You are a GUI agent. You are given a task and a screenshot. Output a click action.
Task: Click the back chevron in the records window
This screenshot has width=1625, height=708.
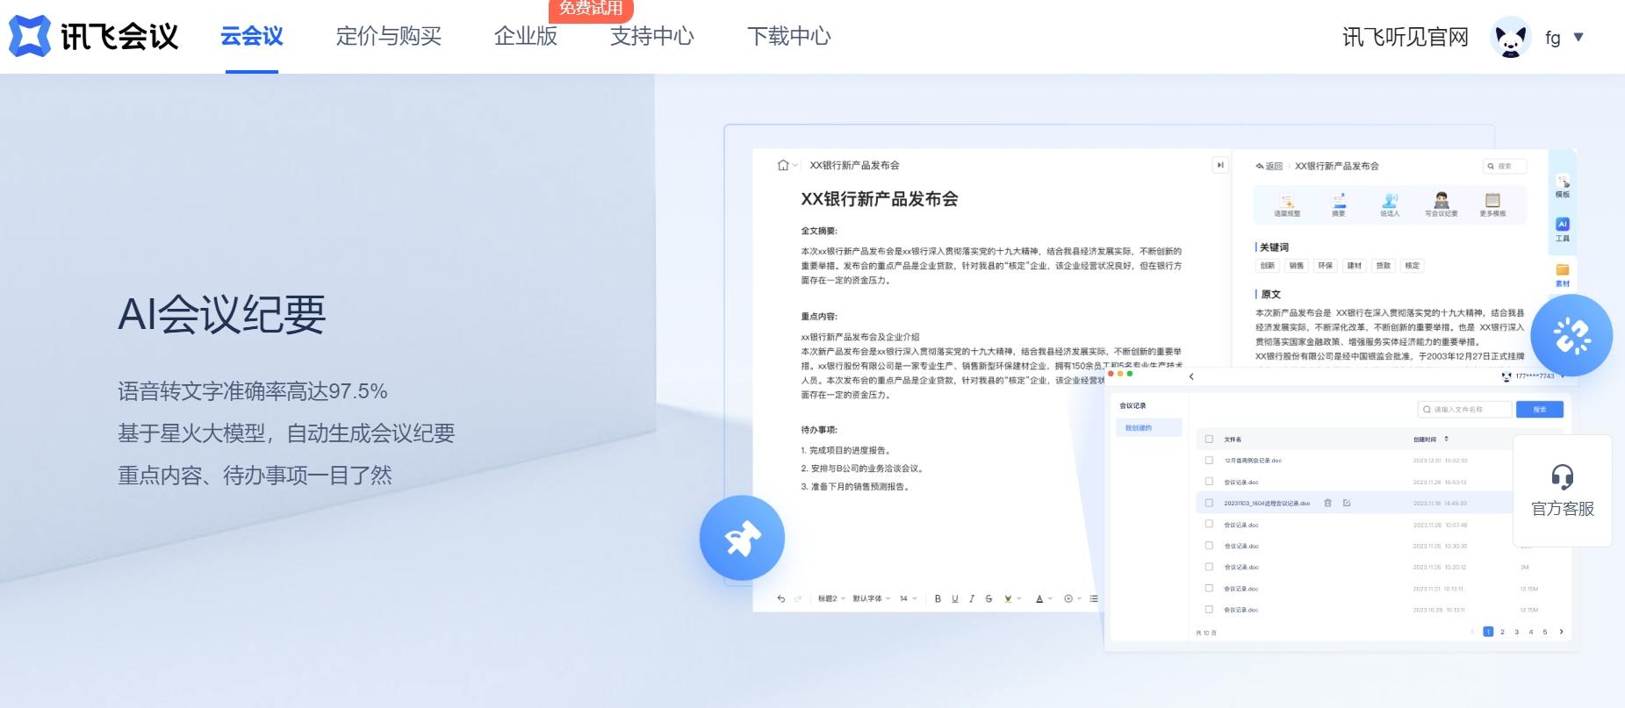coord(1191,376)
